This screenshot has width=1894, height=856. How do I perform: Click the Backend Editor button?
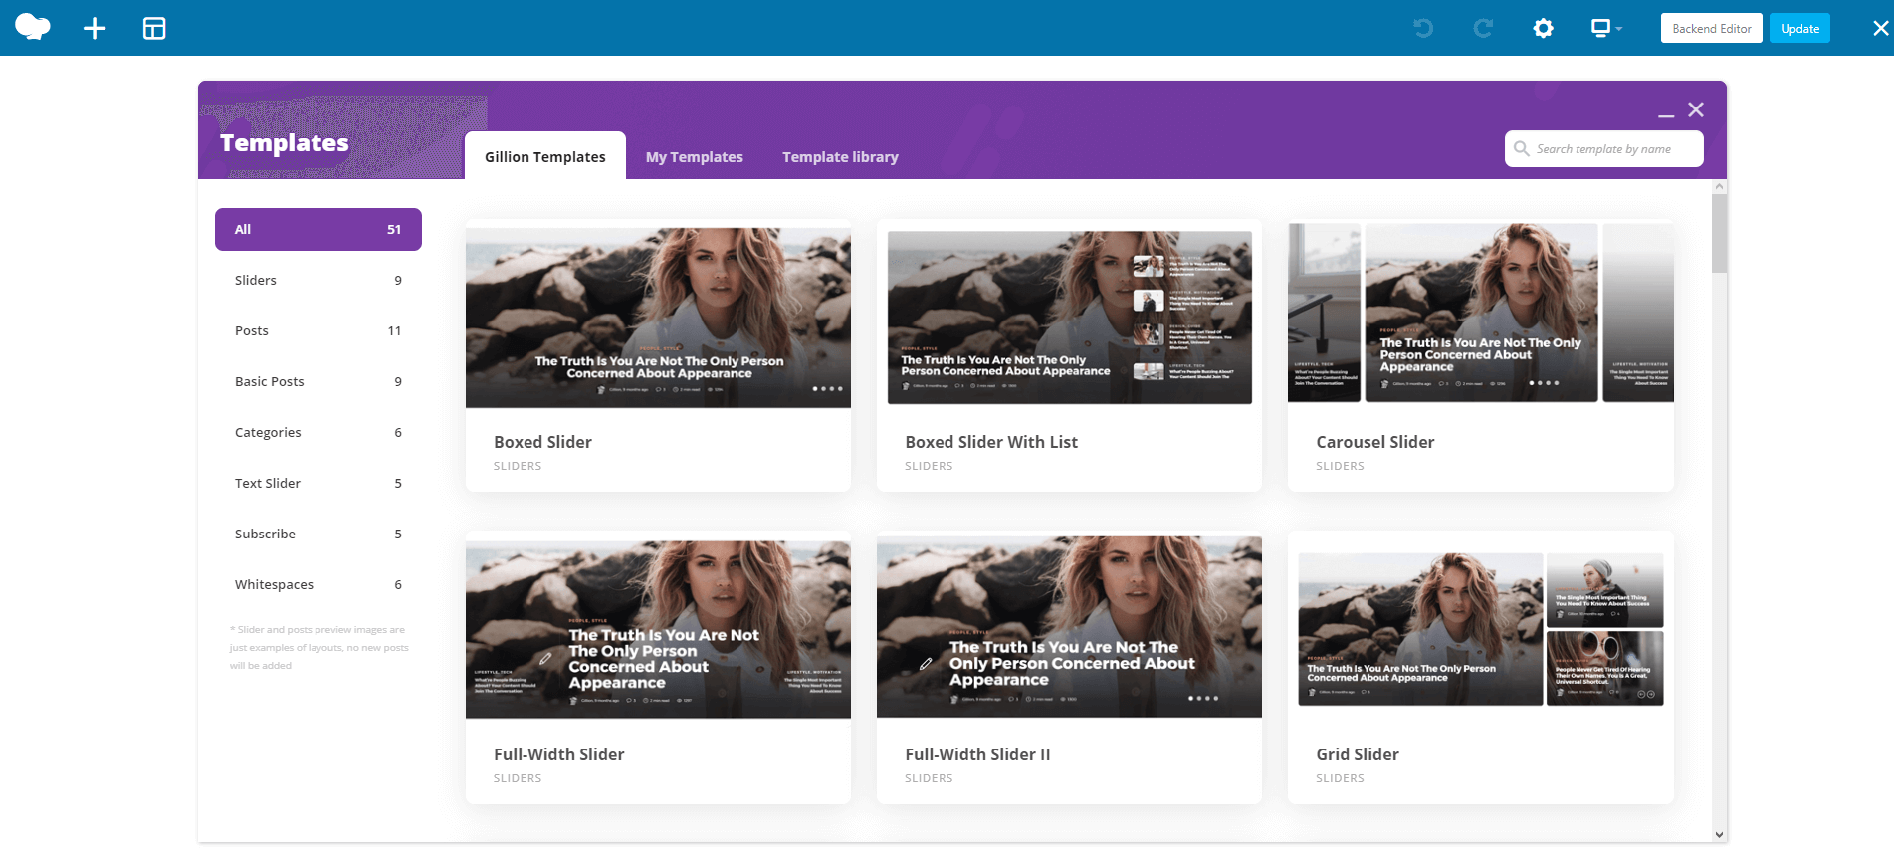tap(1711, 28)
